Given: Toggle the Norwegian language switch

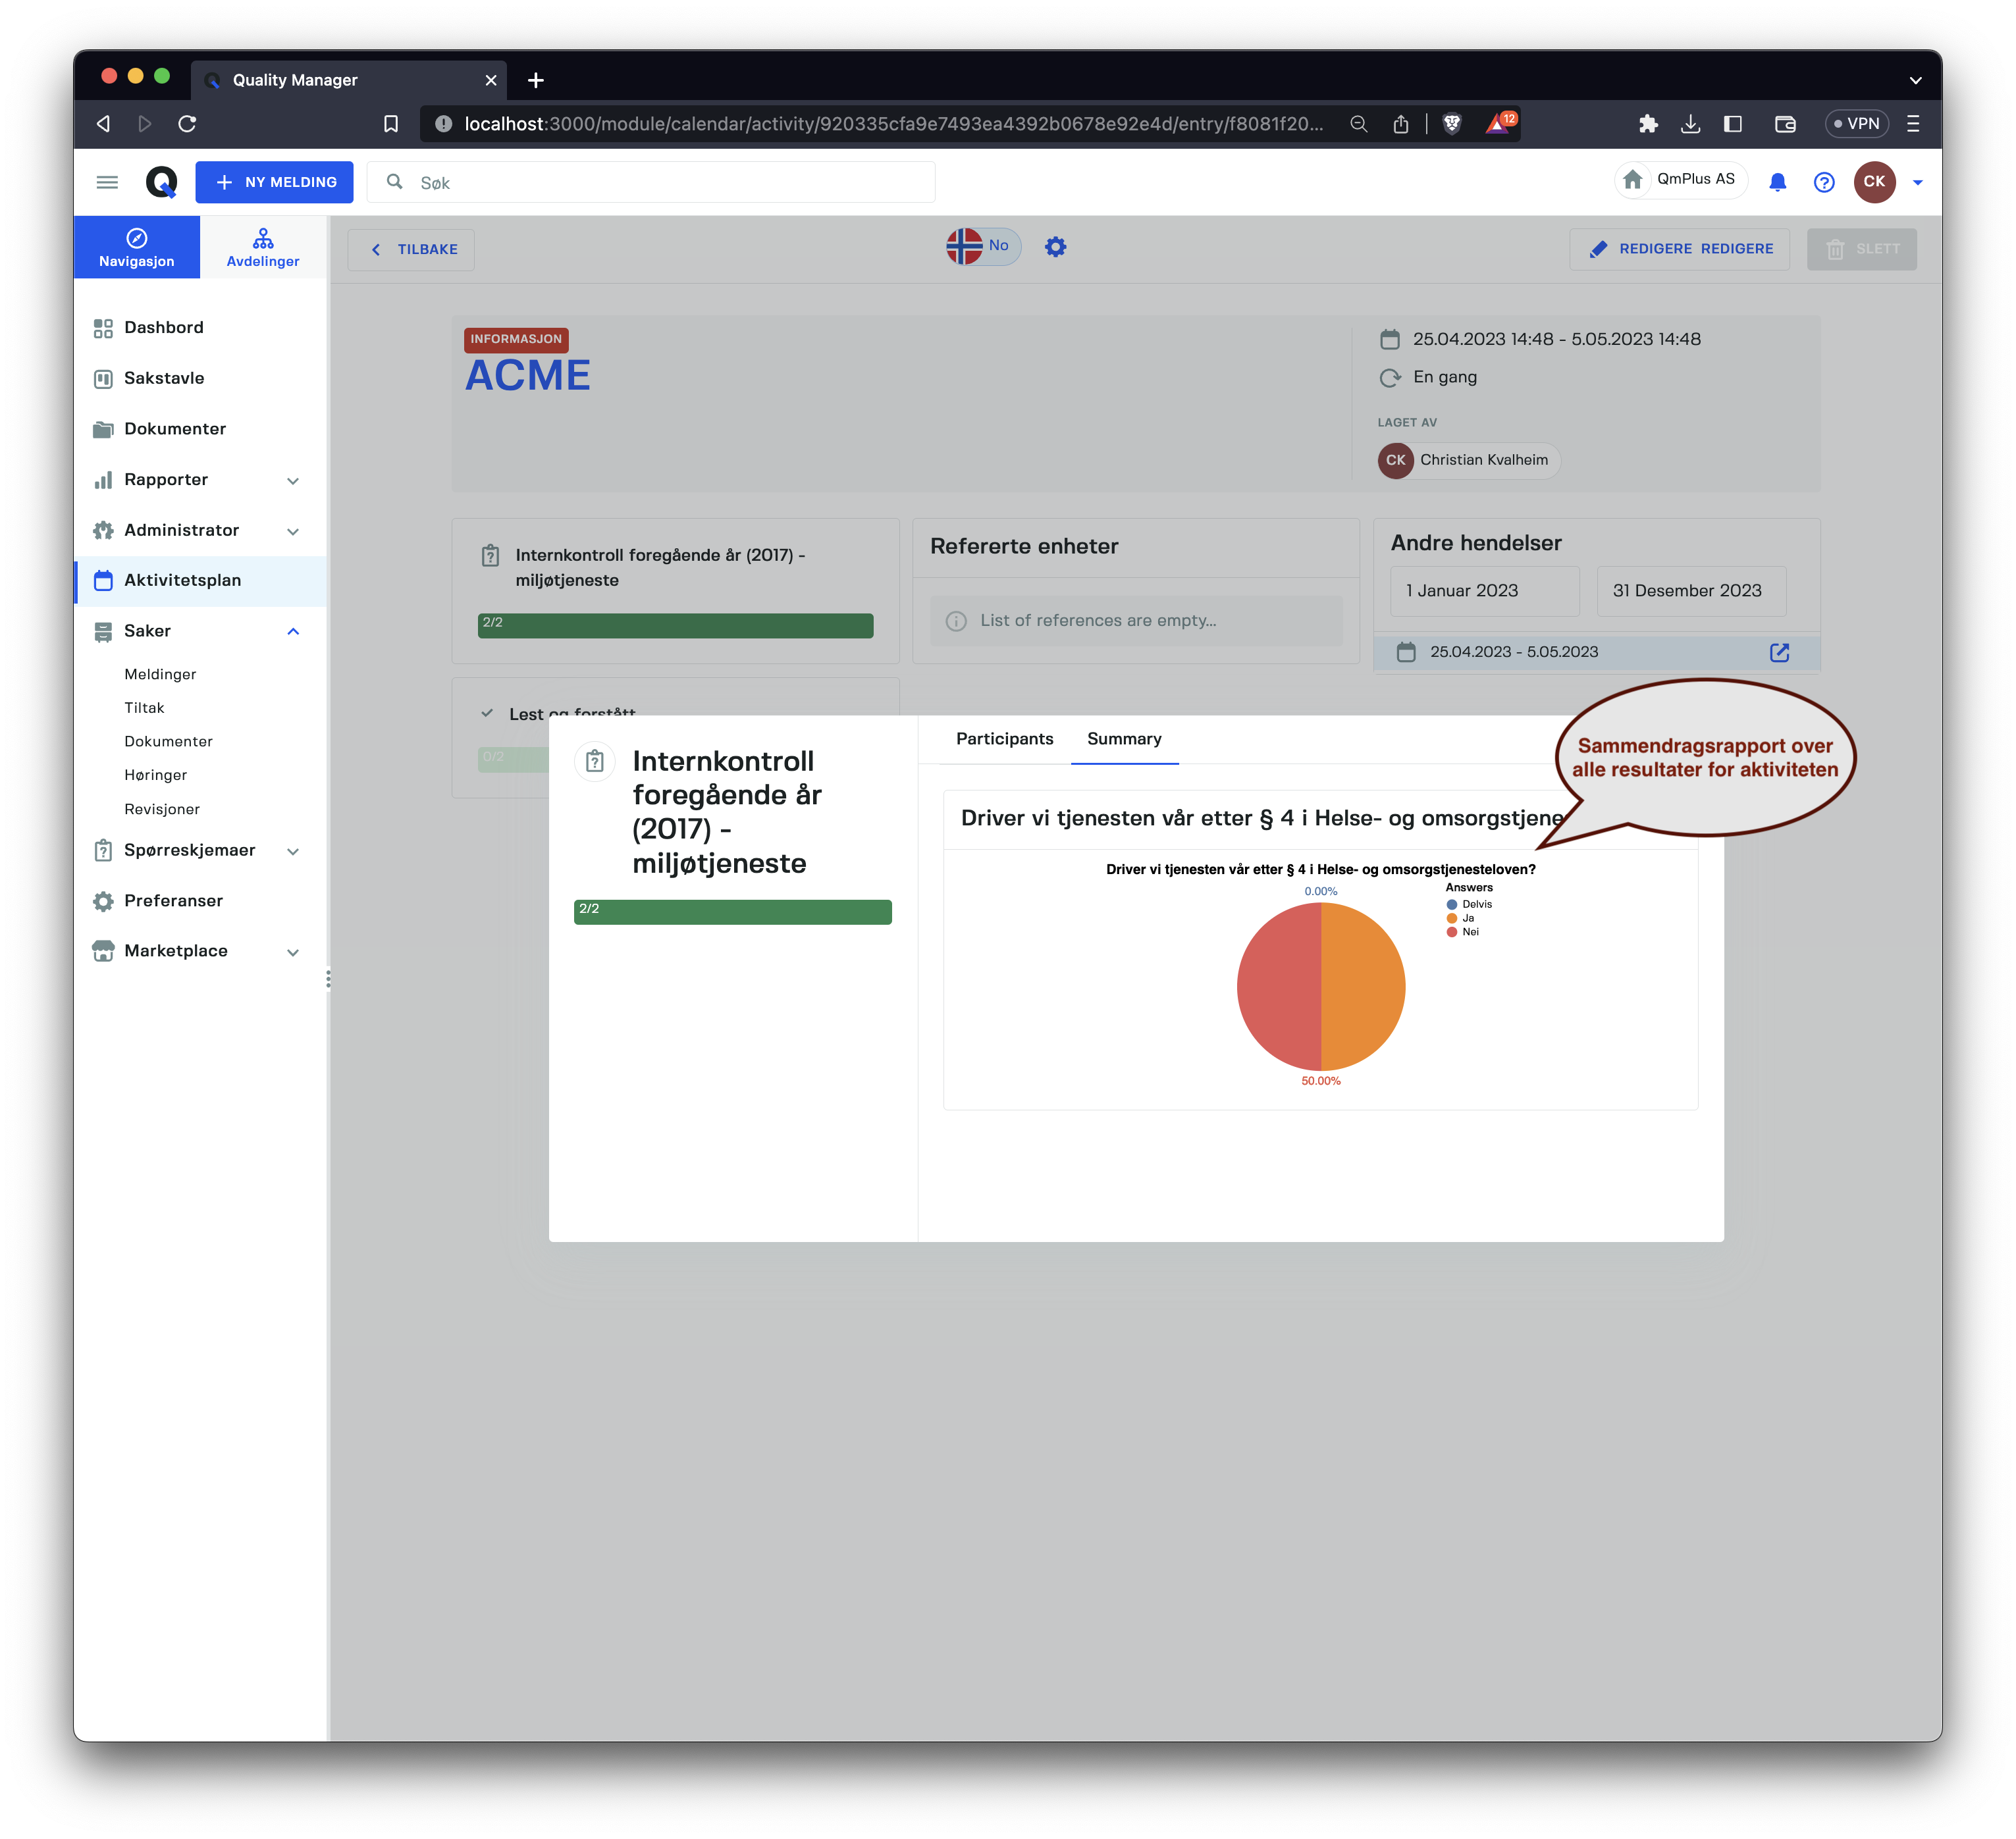Looking at the screenshot, I should [x=982, y=246].
